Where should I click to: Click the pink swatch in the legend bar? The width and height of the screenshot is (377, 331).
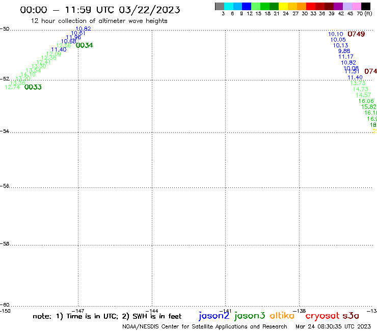click(356, 6)
